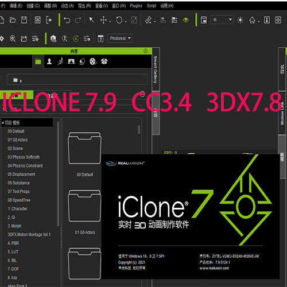Screen dimensions: 287x287
Task: Select 04 Physics Constraint tree item
Action: 25,166
